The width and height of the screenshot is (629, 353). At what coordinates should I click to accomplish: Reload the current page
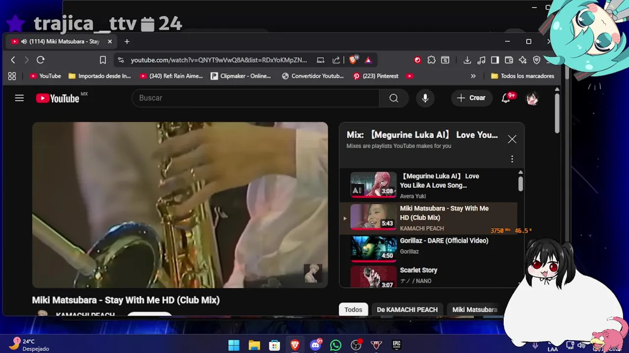click(41, 60)
